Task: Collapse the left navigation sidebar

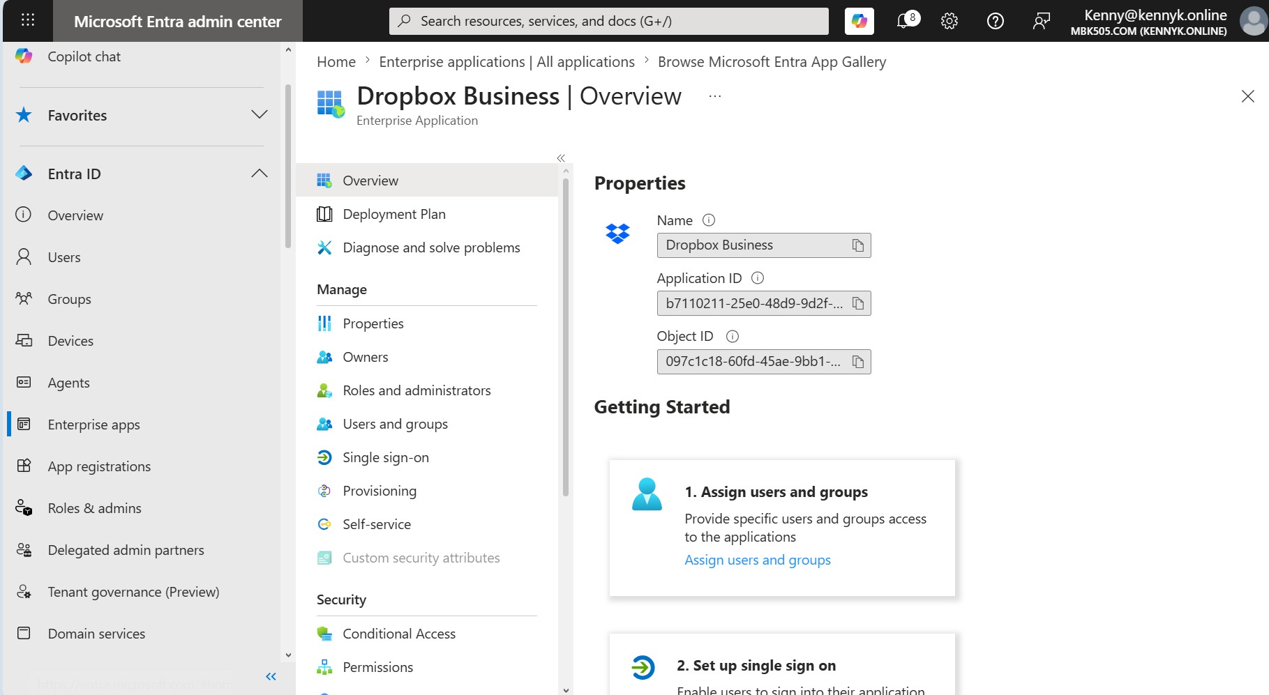Action: (271, 676)
